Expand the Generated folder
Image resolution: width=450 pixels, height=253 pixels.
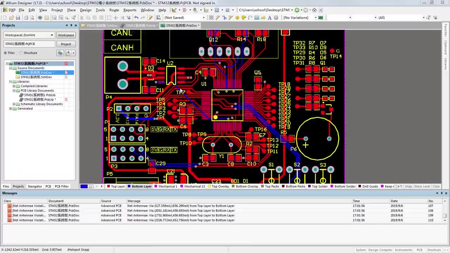[11, 109]
